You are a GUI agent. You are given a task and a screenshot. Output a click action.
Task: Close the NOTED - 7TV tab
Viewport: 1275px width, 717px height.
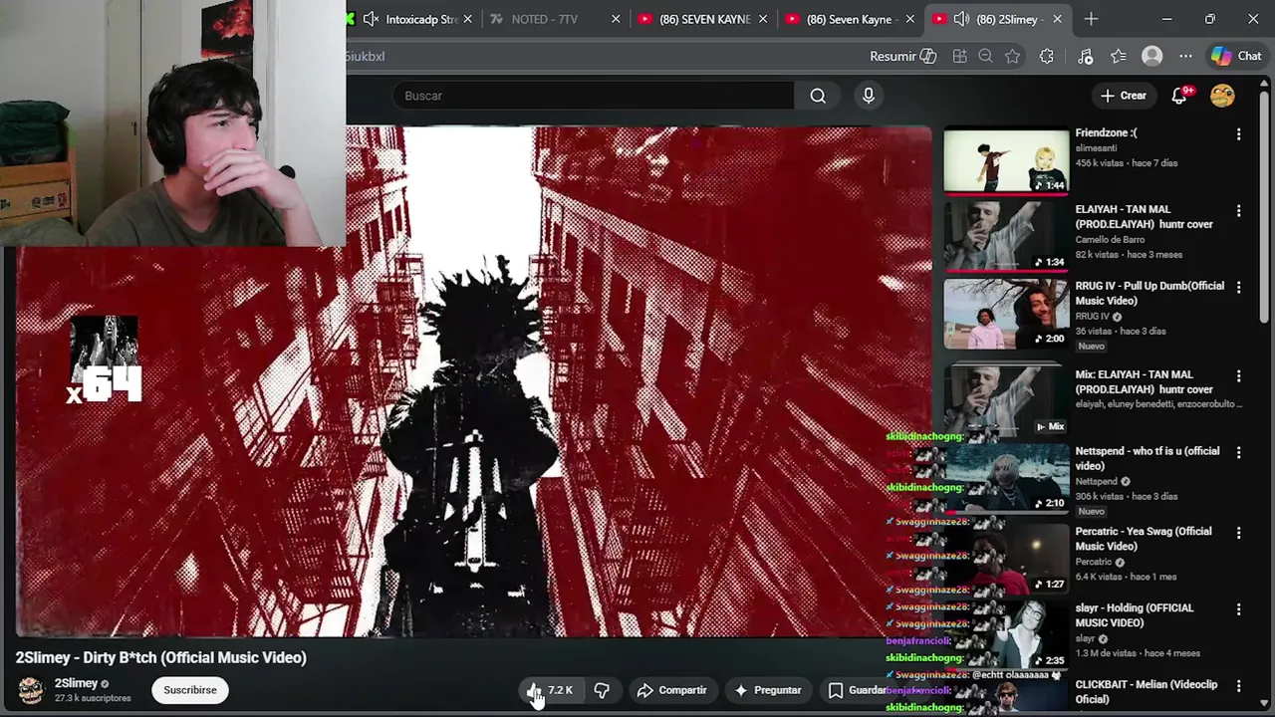[616, 19]
